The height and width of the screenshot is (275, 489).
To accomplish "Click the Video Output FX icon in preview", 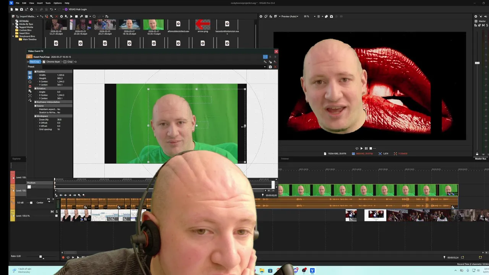I will 271,16.
